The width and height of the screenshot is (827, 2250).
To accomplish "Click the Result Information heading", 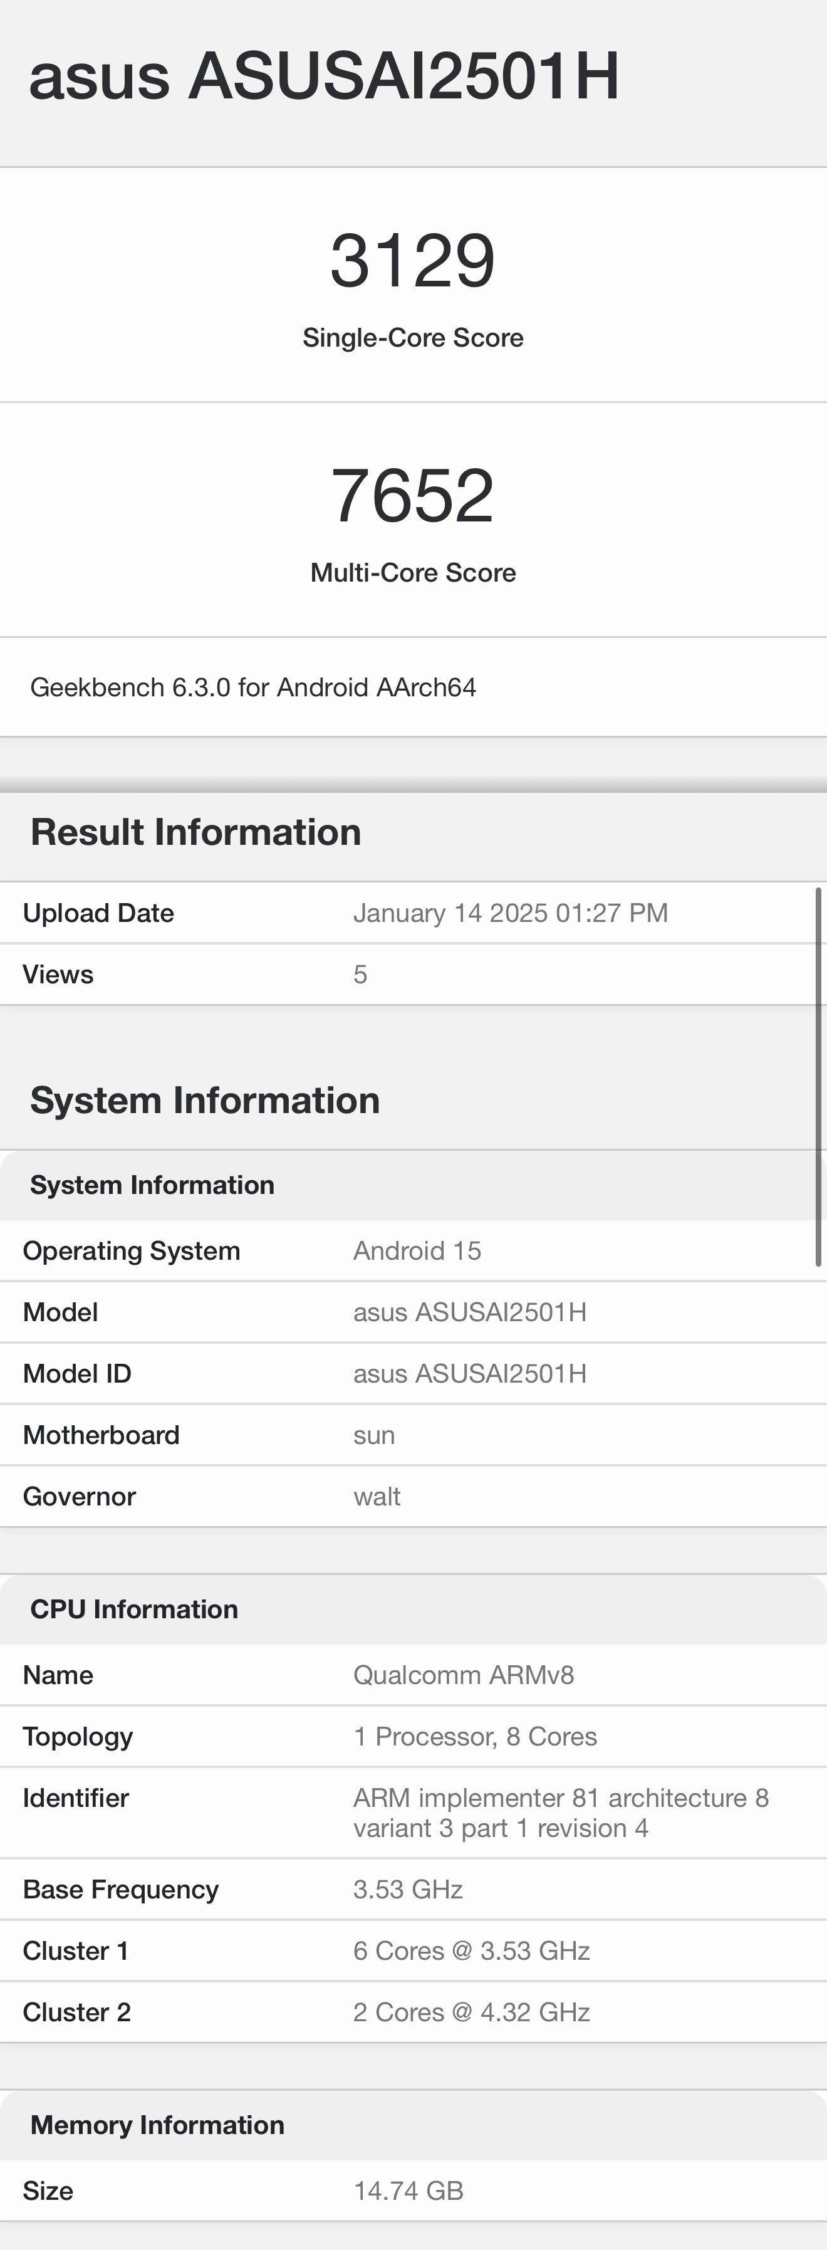I will pos(195,832).
